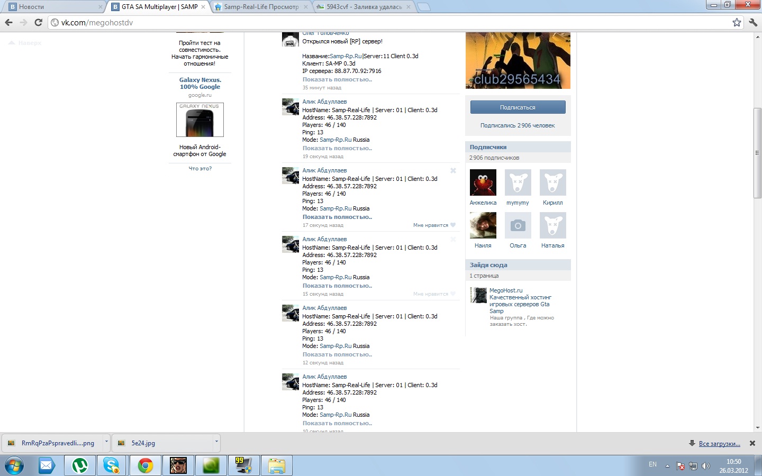Open Ольга's subscriber avatar
762x476 pixels.
518,225
